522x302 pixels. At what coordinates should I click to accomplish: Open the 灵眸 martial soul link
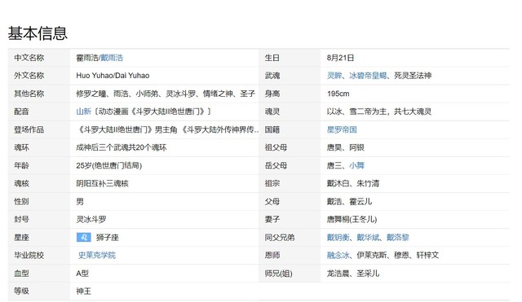click(x=334, y=76)
